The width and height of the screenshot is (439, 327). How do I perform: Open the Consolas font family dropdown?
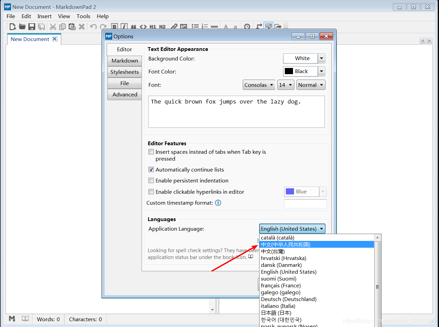pos(259,85)
